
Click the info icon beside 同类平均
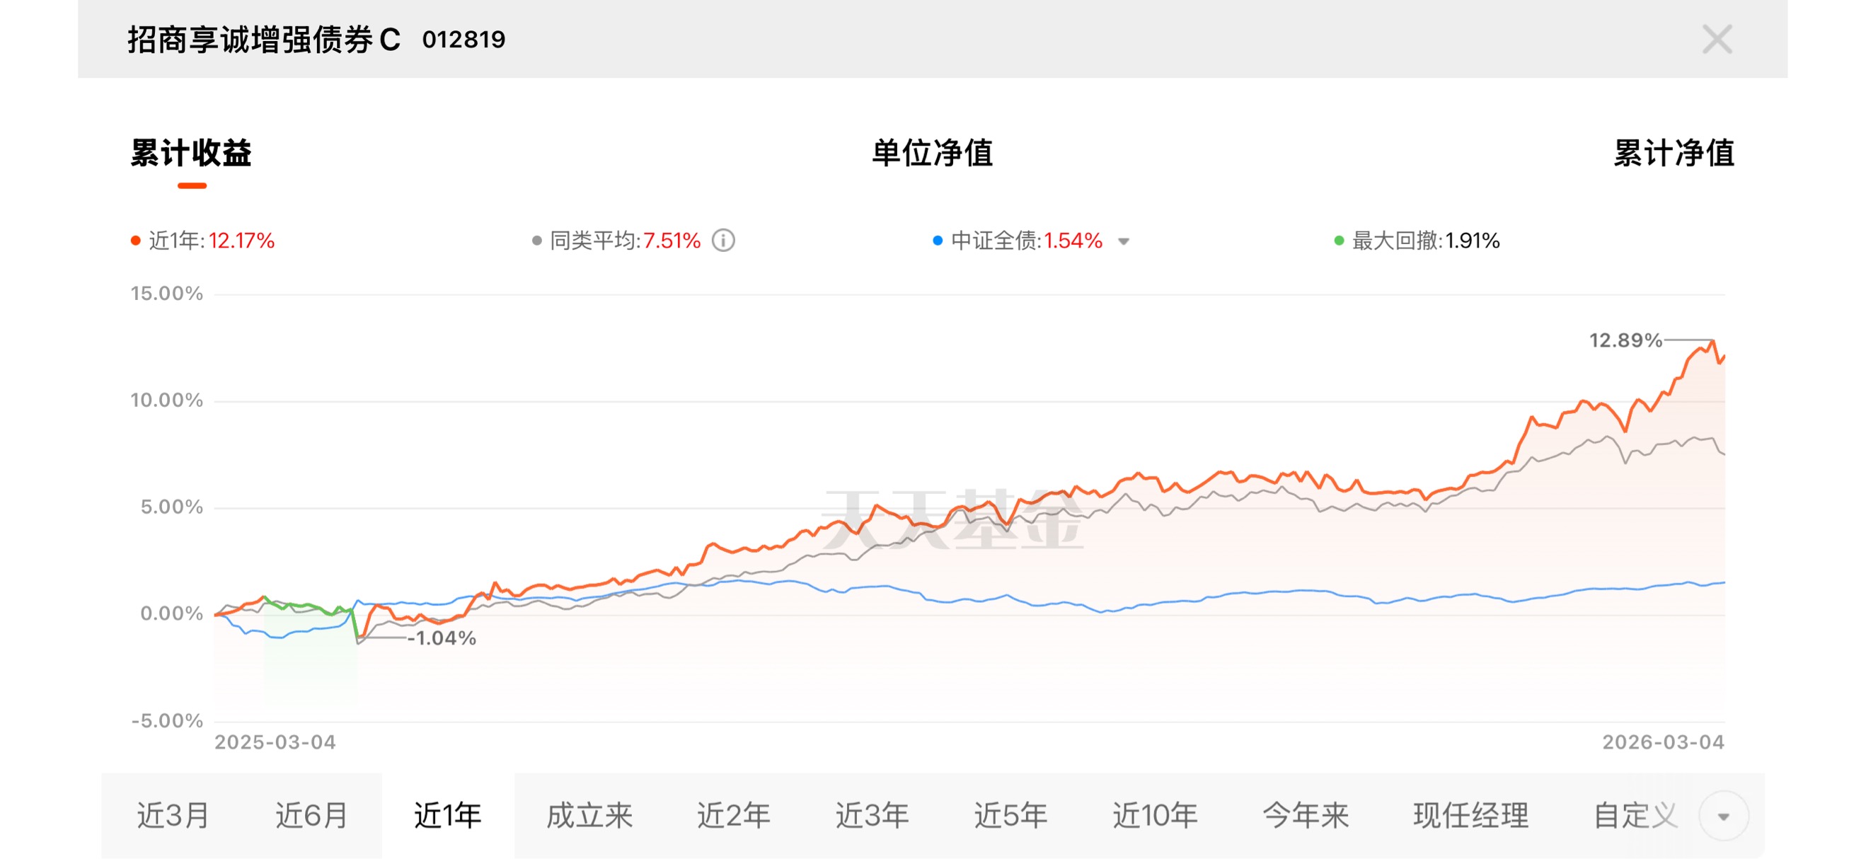(x=723, y=241)
